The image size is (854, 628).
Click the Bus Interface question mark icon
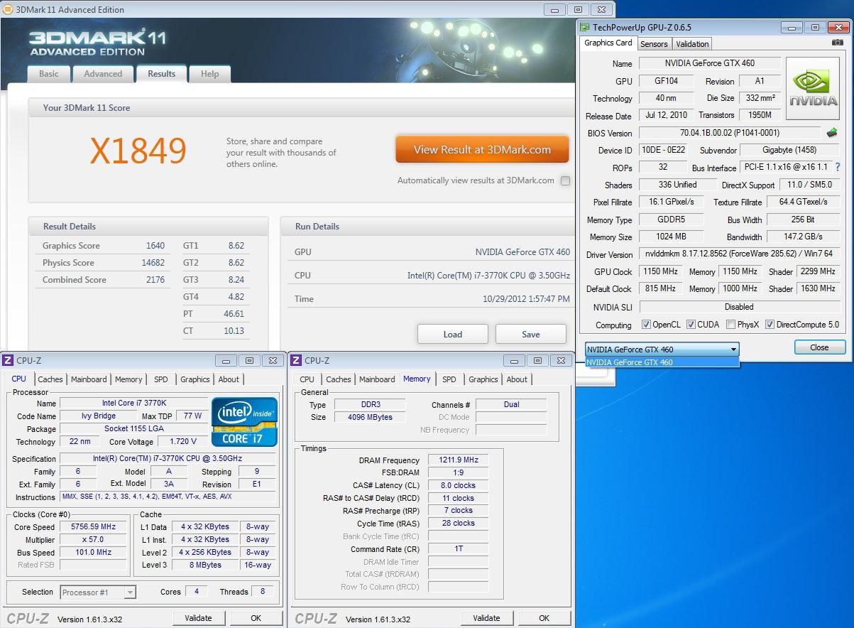[x=838, y=168]
